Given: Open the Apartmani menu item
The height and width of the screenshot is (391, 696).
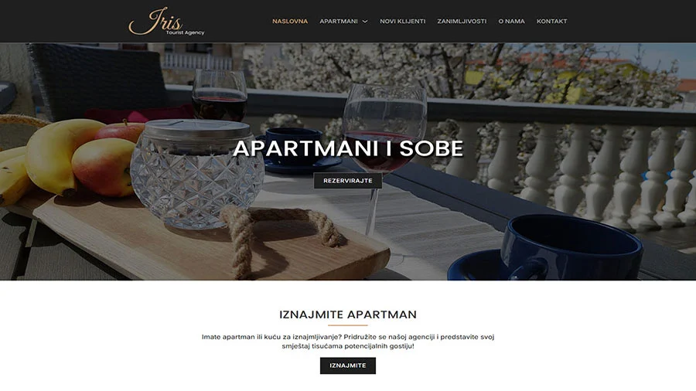Looking at the screenshot, I should point(339,22).
